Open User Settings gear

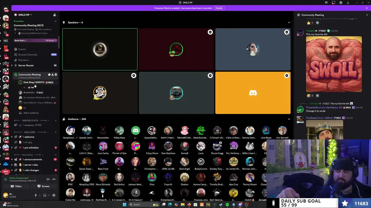54,195
